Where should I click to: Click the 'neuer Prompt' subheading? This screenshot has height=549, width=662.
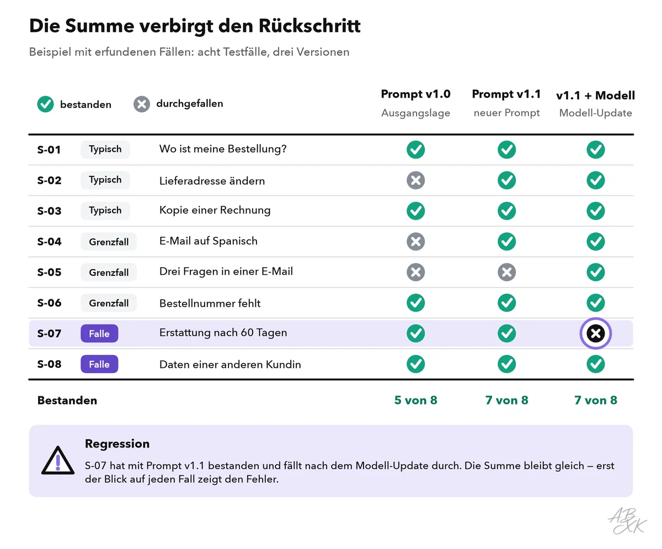click(507, 113)
